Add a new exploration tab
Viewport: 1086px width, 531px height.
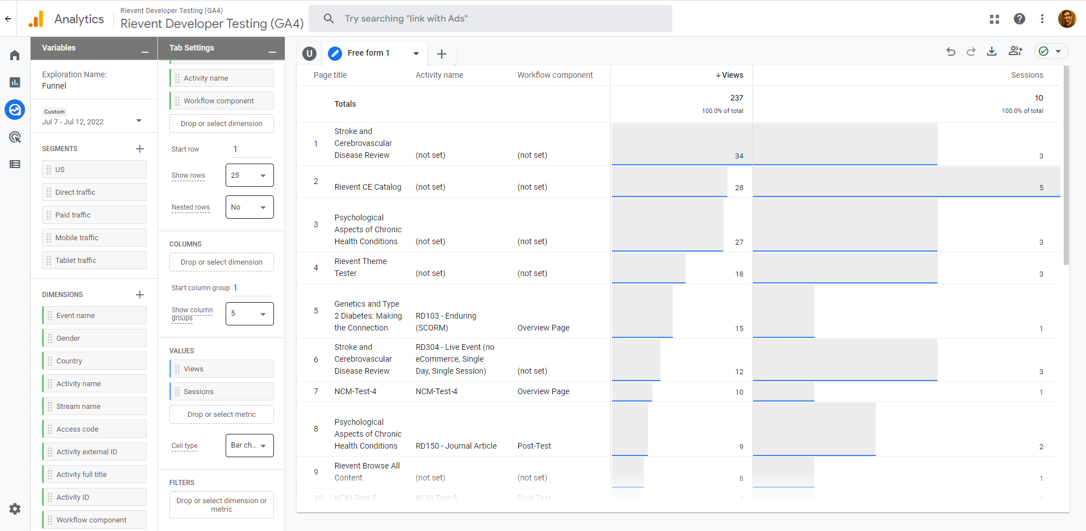(x=442, y=54)
